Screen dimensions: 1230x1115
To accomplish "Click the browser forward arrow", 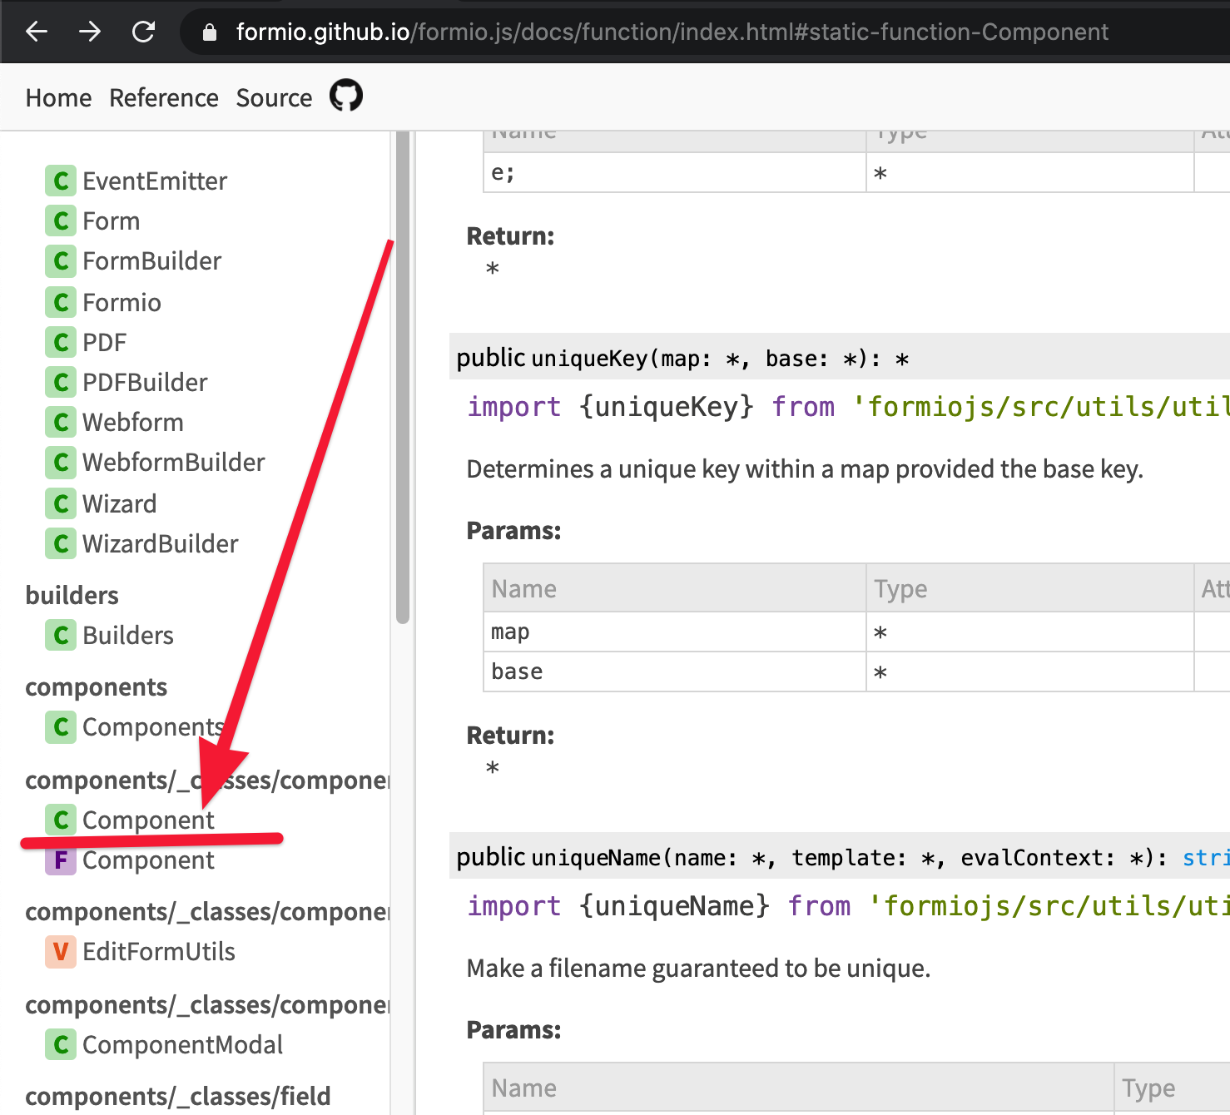I will [89, 32].
